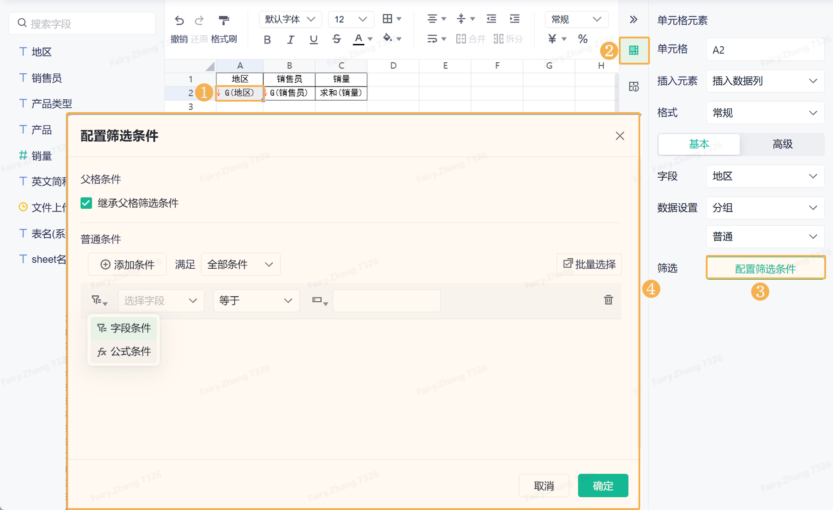Open the cell element panel icon
The width and height of the screenshot is (833, 510).
(x=633, y=50)
